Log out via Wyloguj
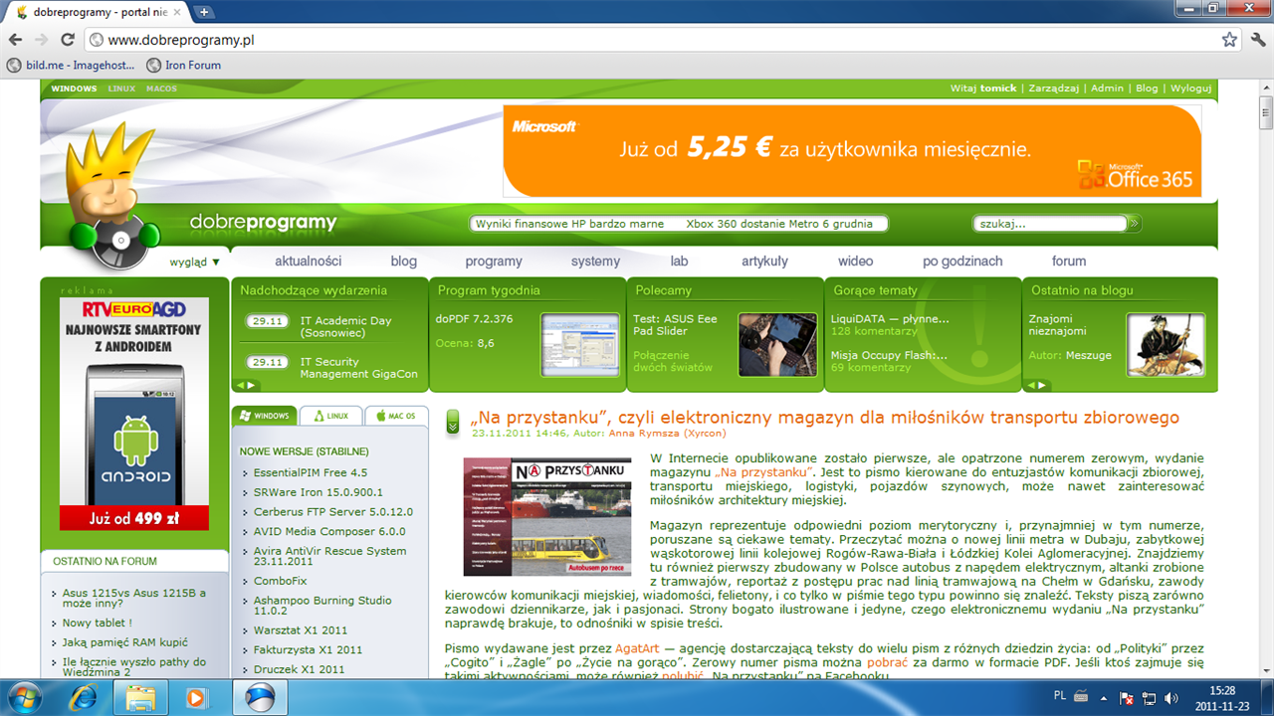 click(1190, 89)
